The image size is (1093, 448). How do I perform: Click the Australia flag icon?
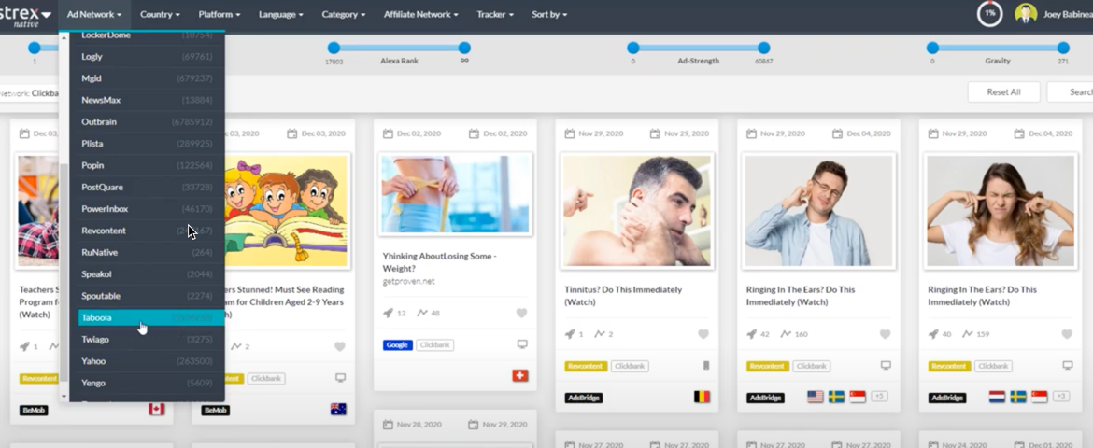tap(338, 409)
